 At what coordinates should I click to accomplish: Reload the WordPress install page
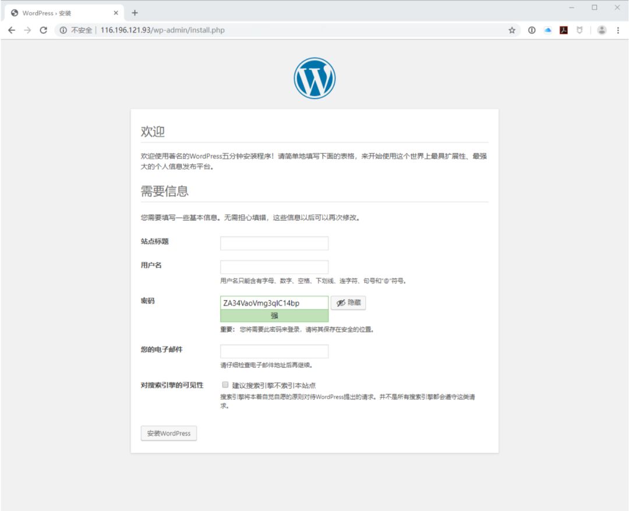[43, 30]
